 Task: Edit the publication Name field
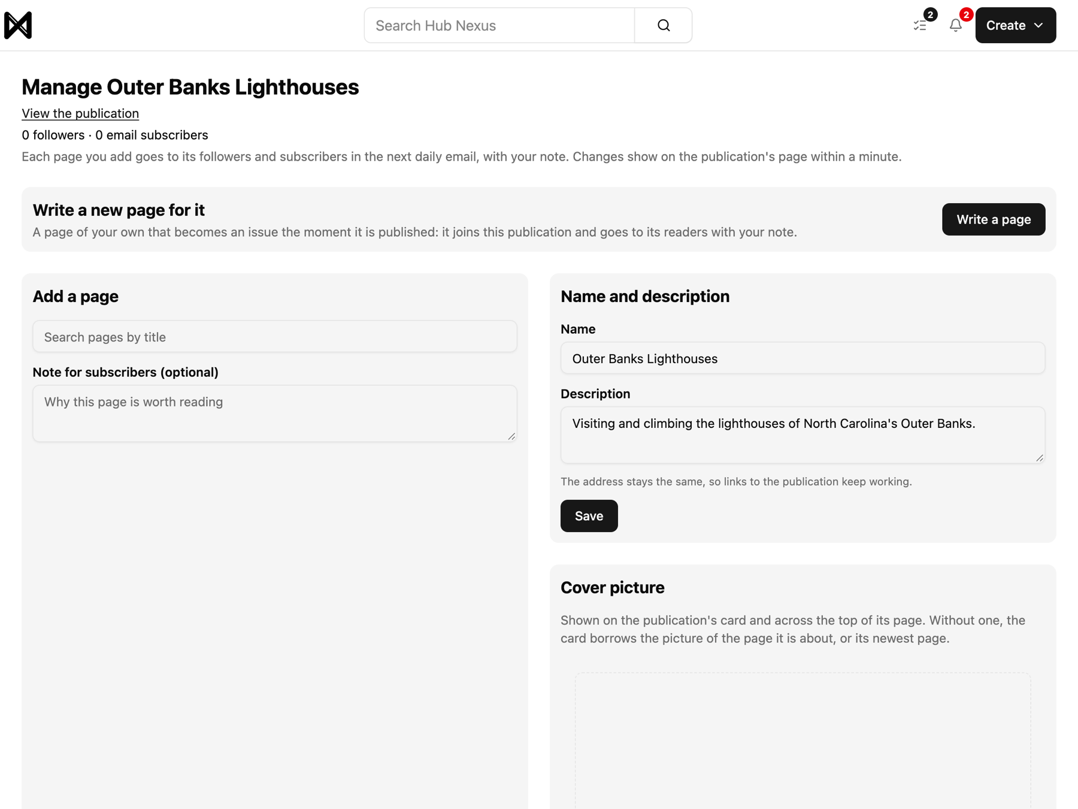tap(803, 358)
